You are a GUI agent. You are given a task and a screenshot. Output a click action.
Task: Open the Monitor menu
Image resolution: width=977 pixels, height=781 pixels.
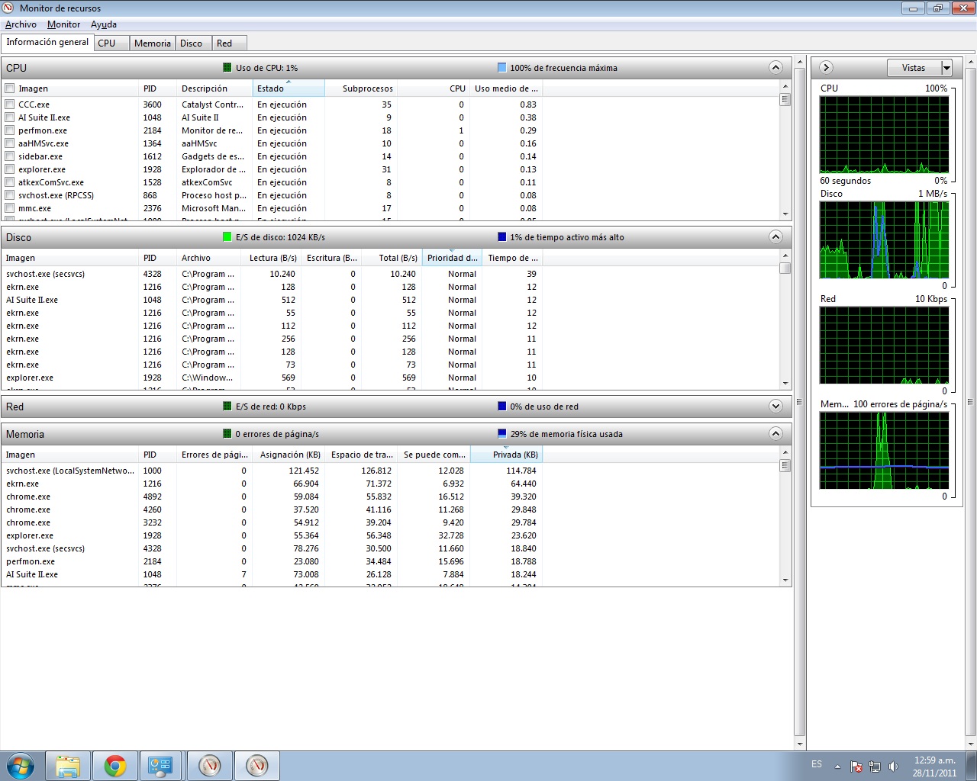[63, 24]
